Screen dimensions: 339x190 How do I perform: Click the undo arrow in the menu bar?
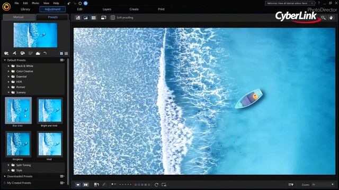(69, 3)
